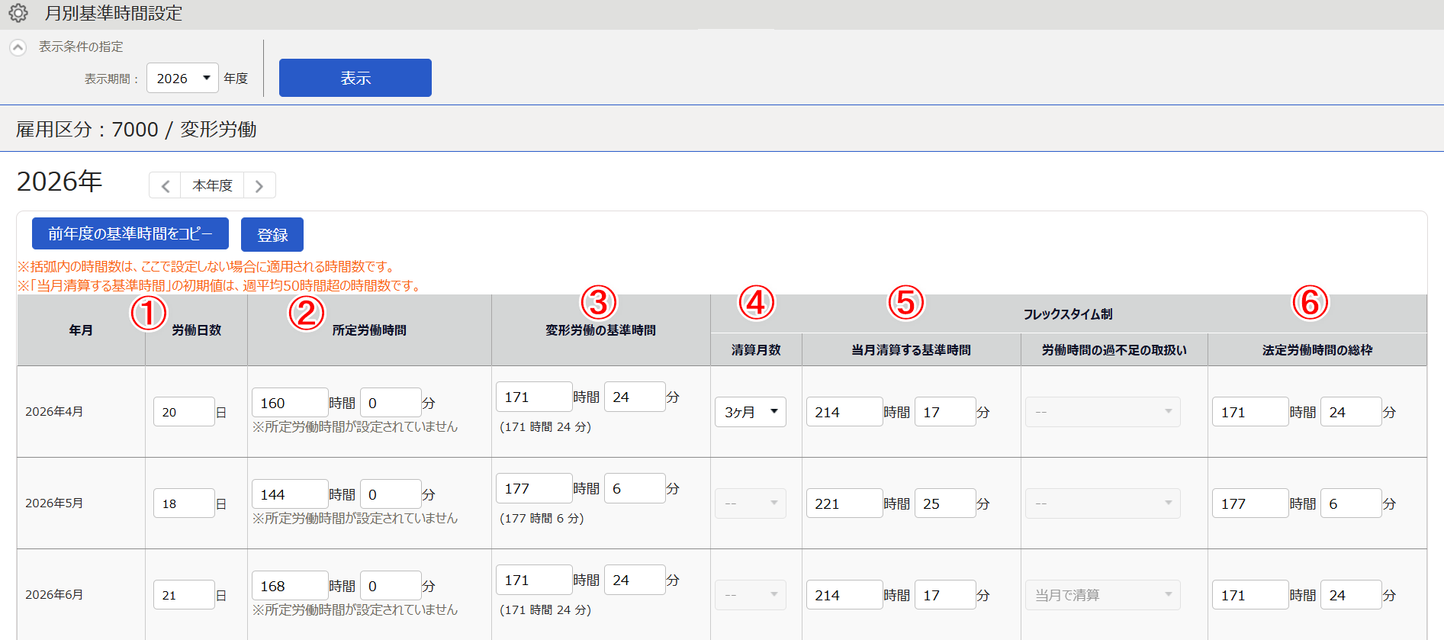Image resolution: width=1444 pixels, height=640 pixels.
Task: Click the 変形労働の基準時間 column header
Action: [601, 330]
